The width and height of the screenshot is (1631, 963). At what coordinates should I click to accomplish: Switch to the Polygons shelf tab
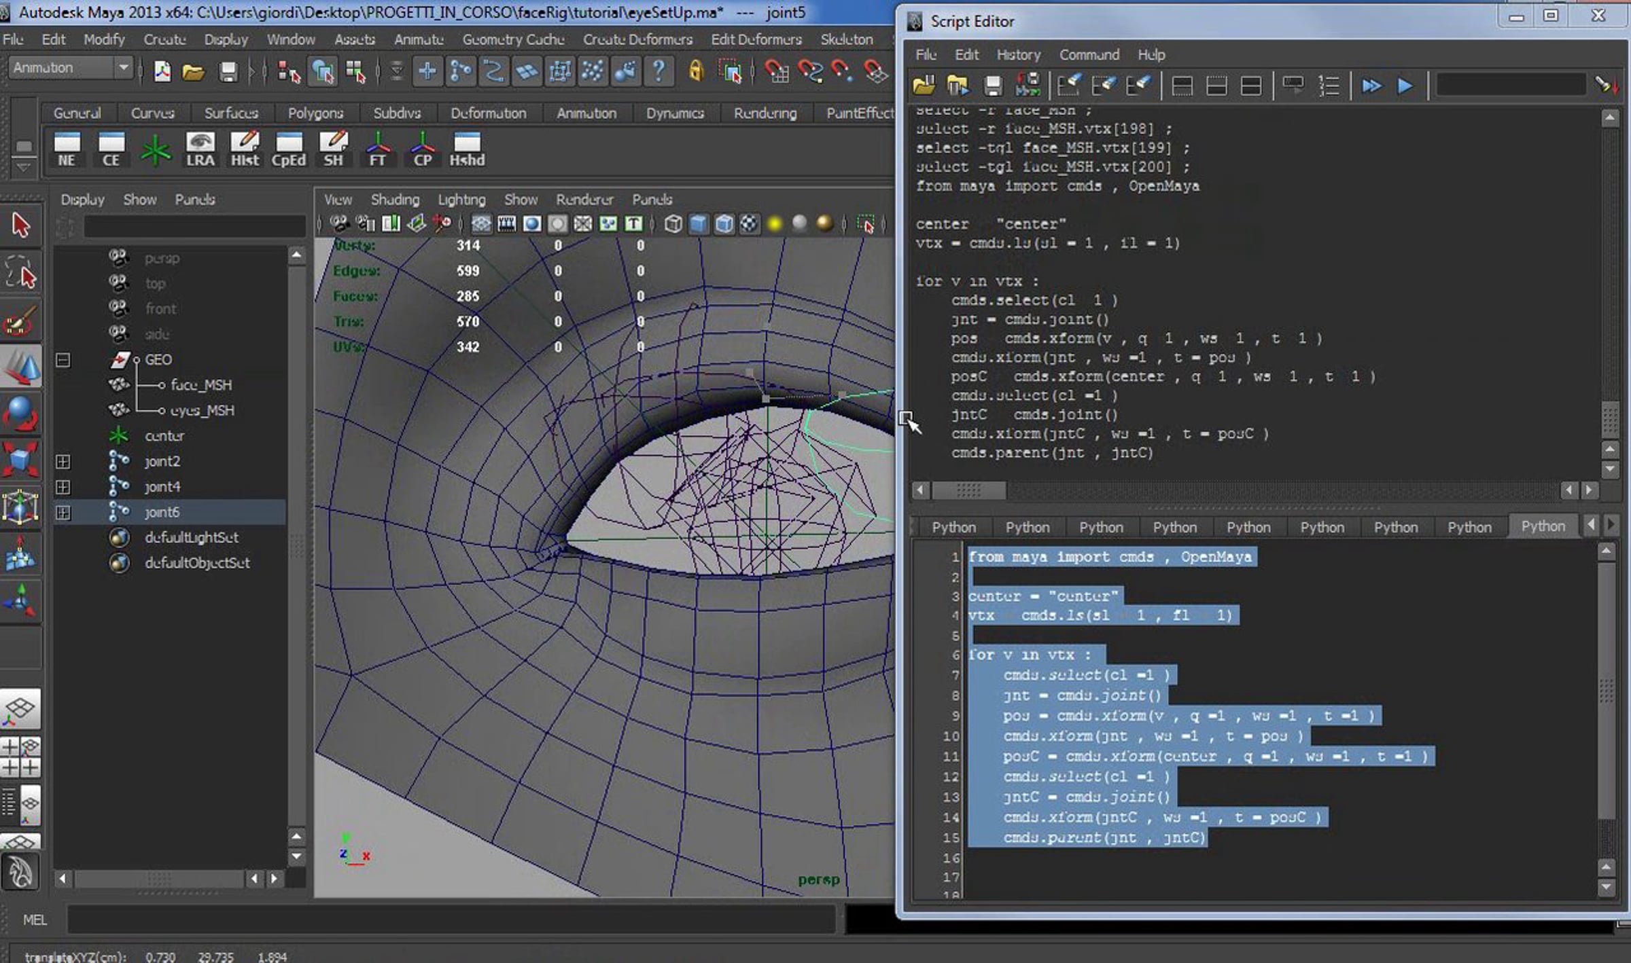pos(315,113)
